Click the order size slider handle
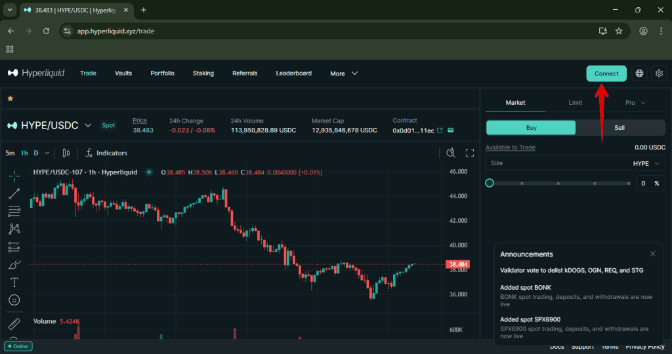This screenshot has width=672, height=354. click(x=490, y=183)
